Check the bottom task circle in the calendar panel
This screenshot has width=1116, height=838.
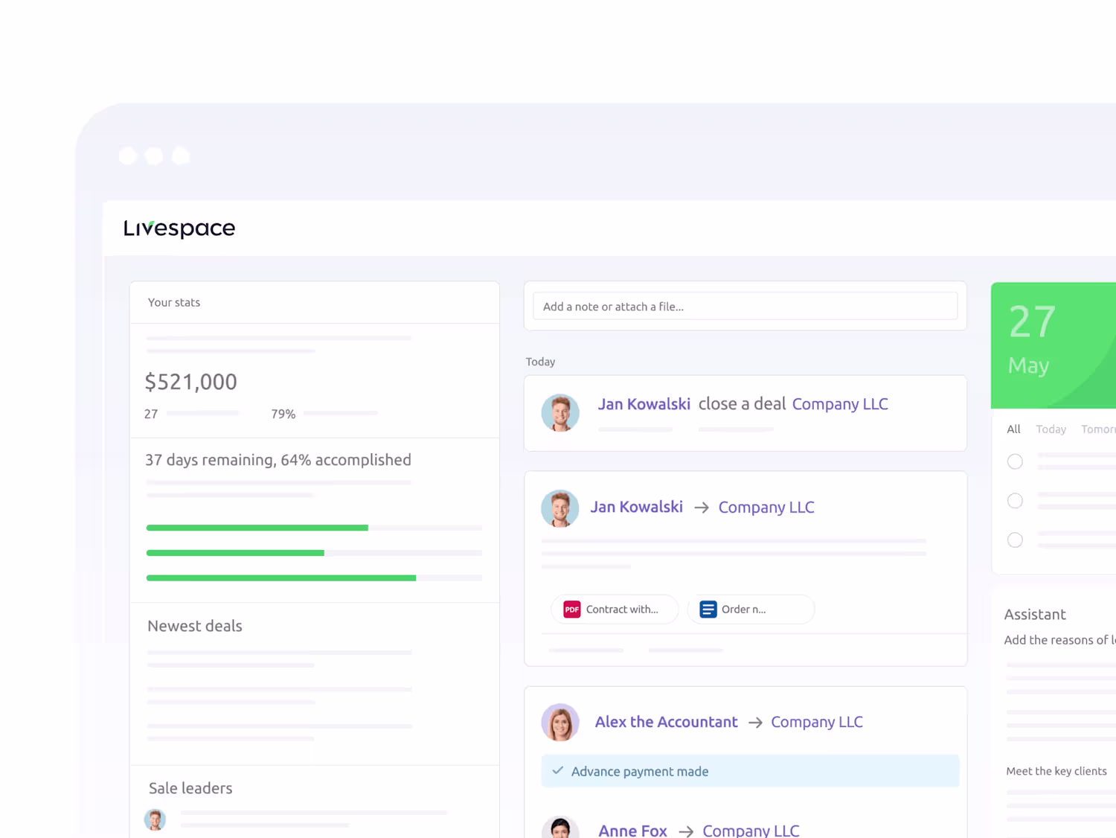[1015, 540]
